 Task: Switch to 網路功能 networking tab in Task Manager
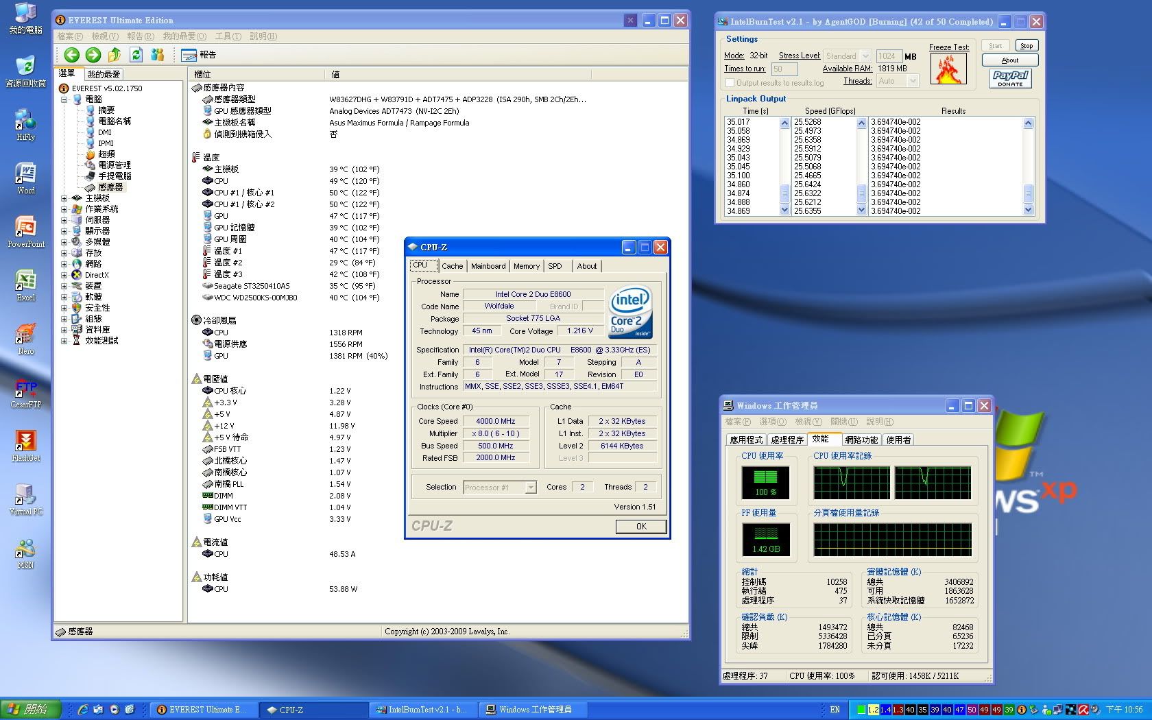point(861,440)
